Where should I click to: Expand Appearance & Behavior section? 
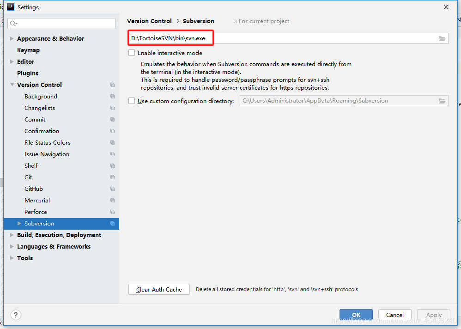click(12, 38)
